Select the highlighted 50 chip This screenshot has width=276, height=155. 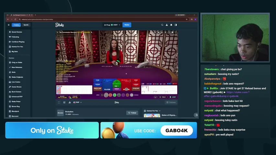tap(106, 95)
